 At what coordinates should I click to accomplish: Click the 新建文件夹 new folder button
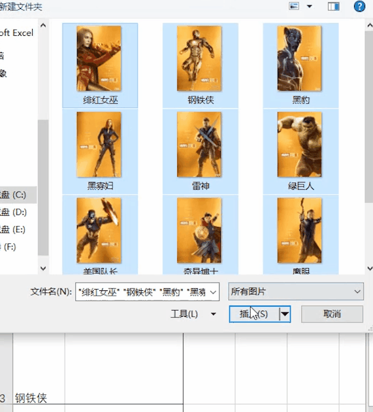[20, 7]
